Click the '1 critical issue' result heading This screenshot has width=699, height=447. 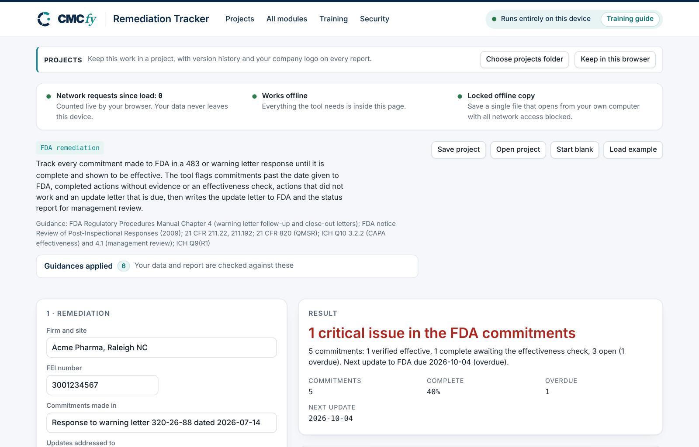click(x=442, y=333)
